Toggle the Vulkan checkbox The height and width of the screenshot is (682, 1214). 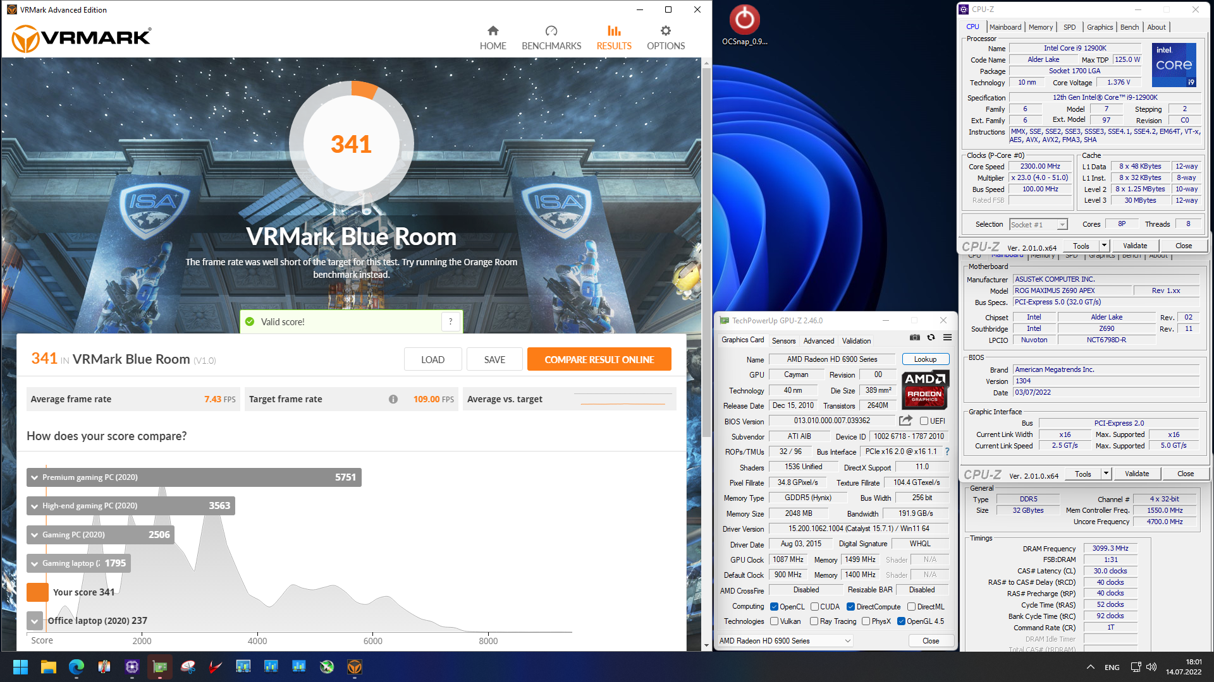[x=774, y=621]
